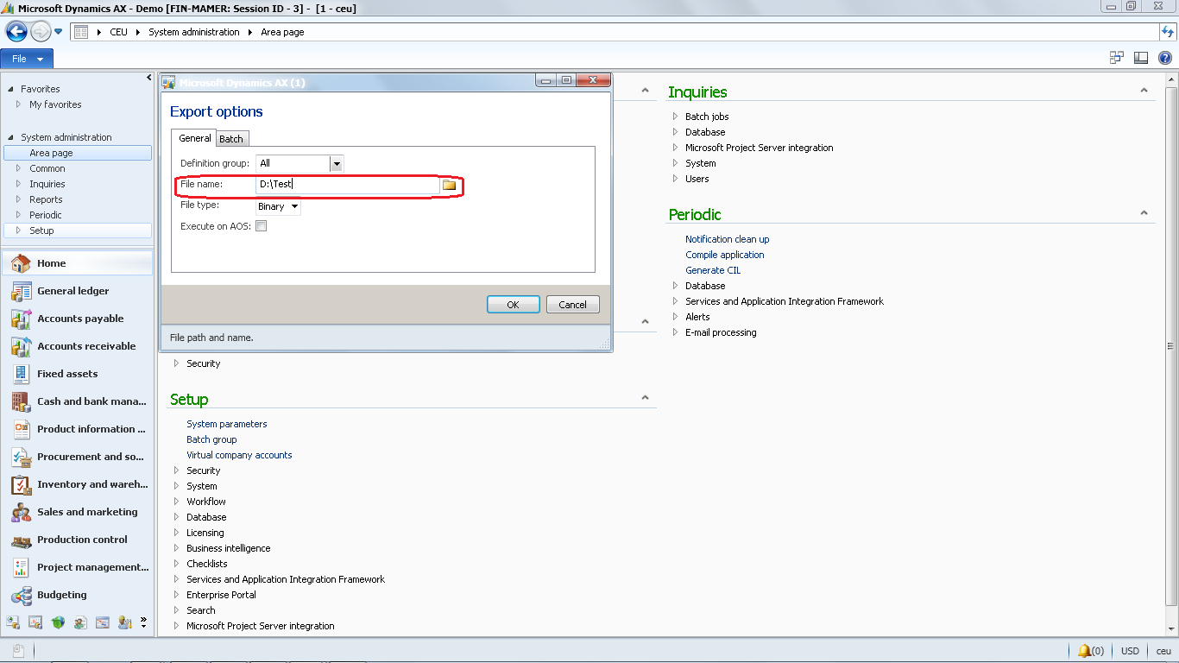
Task: Open the Fixed assets module
Action: tap(78, 374)
